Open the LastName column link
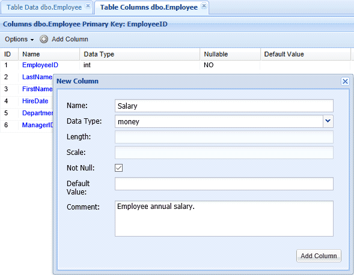The width and height of the screenshot is (354, 275). coord(37,77)
